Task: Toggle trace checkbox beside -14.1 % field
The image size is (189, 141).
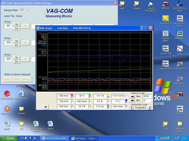Action: click(x=108, y=97)
